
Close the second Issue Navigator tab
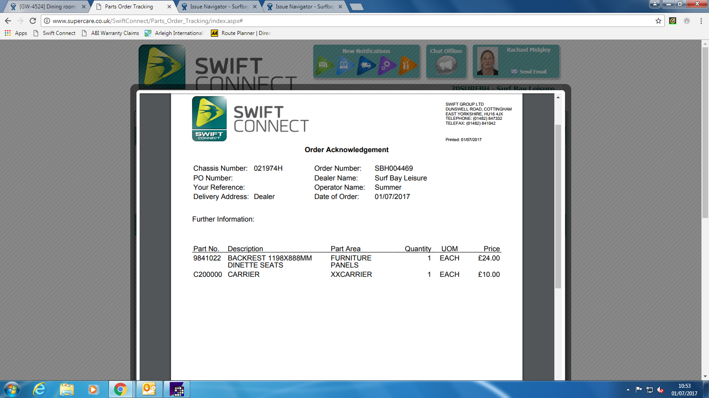[340, 7]
